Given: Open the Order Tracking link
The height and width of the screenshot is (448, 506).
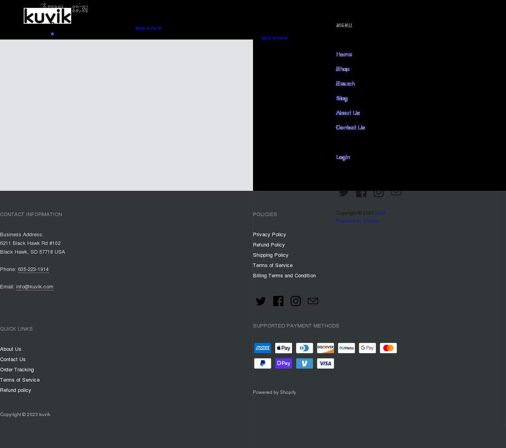Looking at the screenshot, I should pyautogui.click(x=17, y=370).
